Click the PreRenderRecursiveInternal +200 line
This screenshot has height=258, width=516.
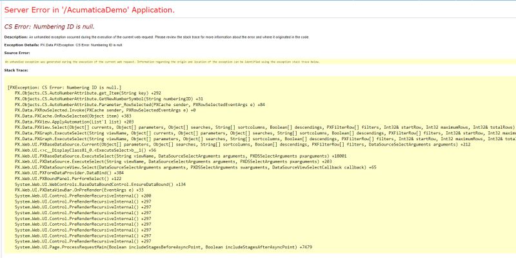pos(83,196)
